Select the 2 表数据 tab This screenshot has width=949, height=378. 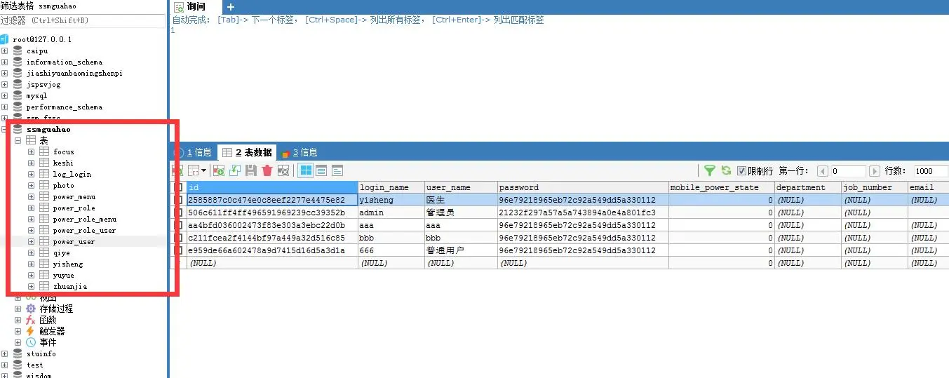[x=248, y=152]
